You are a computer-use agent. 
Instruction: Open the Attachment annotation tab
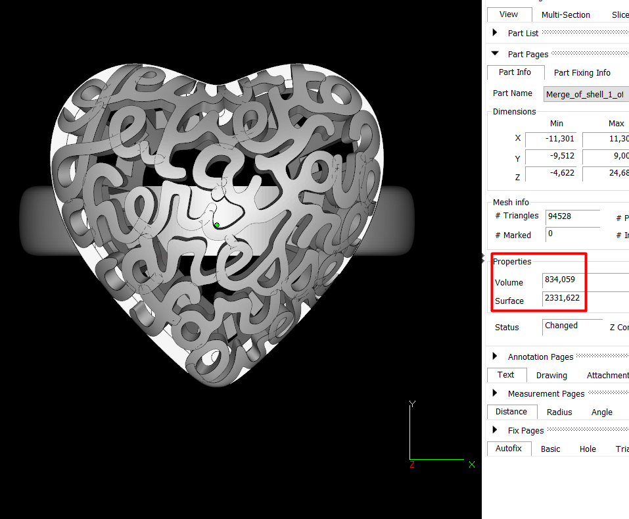point(607,376)
